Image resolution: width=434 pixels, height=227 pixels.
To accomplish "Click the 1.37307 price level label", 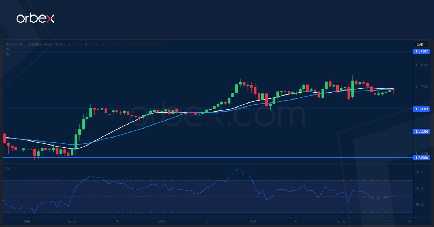I will (421, 51).
